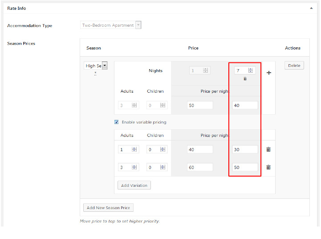
Task: Click the last variation price field showing 50
Action: (244, 167)
